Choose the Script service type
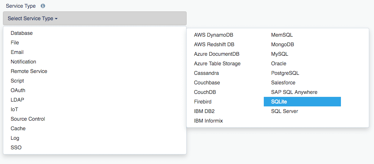Image resolution: width=374 pixels, height=164 pixels. pos(17,81)
